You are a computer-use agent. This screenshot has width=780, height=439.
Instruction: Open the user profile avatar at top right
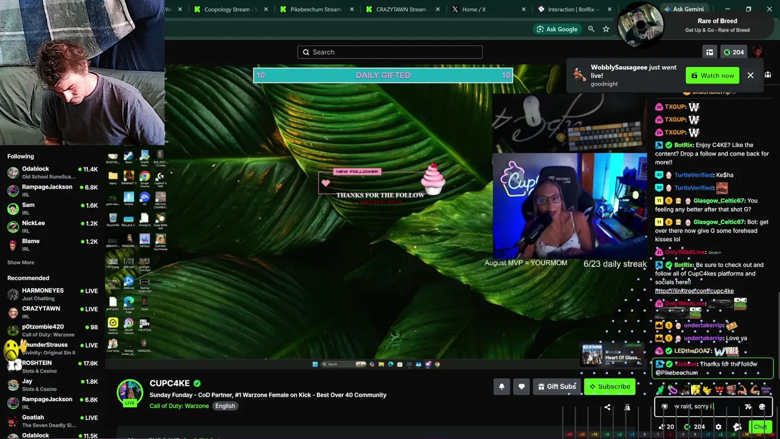pos(757,52)
